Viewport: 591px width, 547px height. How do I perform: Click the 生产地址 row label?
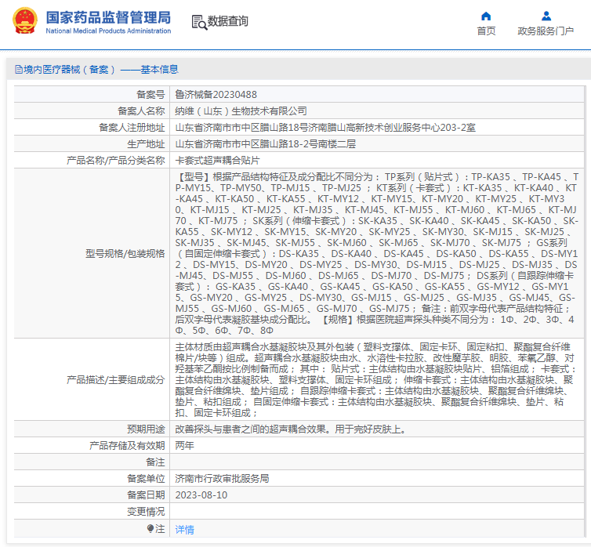click(146, 144)
